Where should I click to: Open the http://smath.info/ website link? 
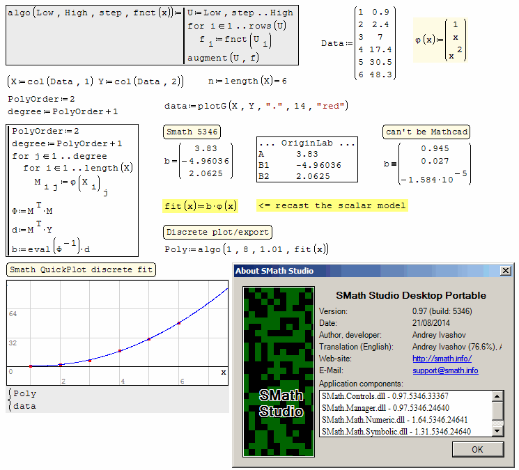coord(442,359)
